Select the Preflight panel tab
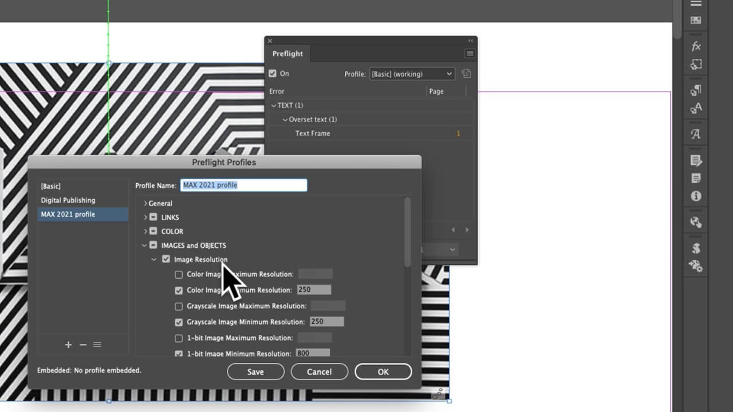Screen dimensions: 733x412 [287, 53]
